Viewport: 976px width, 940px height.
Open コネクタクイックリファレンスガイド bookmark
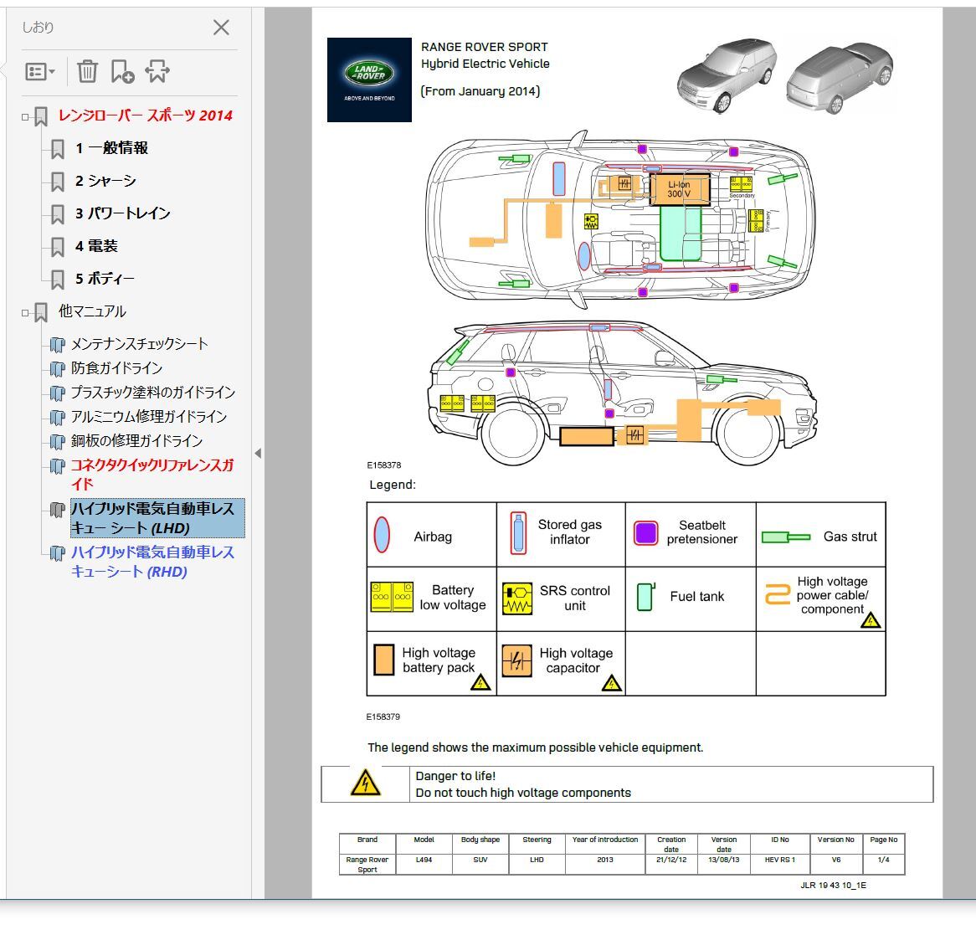[x=152, y=475]
